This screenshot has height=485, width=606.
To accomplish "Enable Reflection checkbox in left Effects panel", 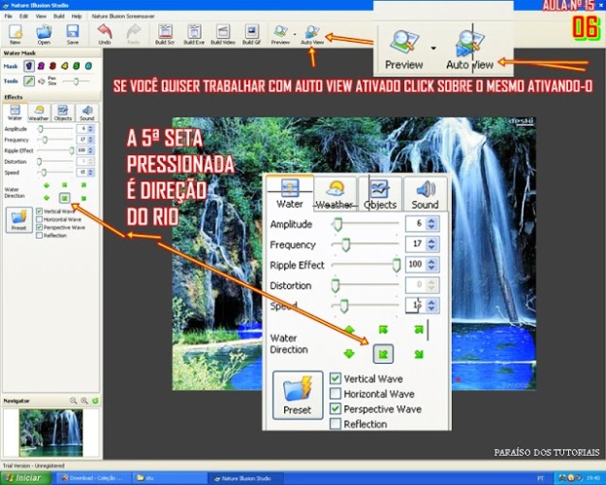I will point(39,236).
